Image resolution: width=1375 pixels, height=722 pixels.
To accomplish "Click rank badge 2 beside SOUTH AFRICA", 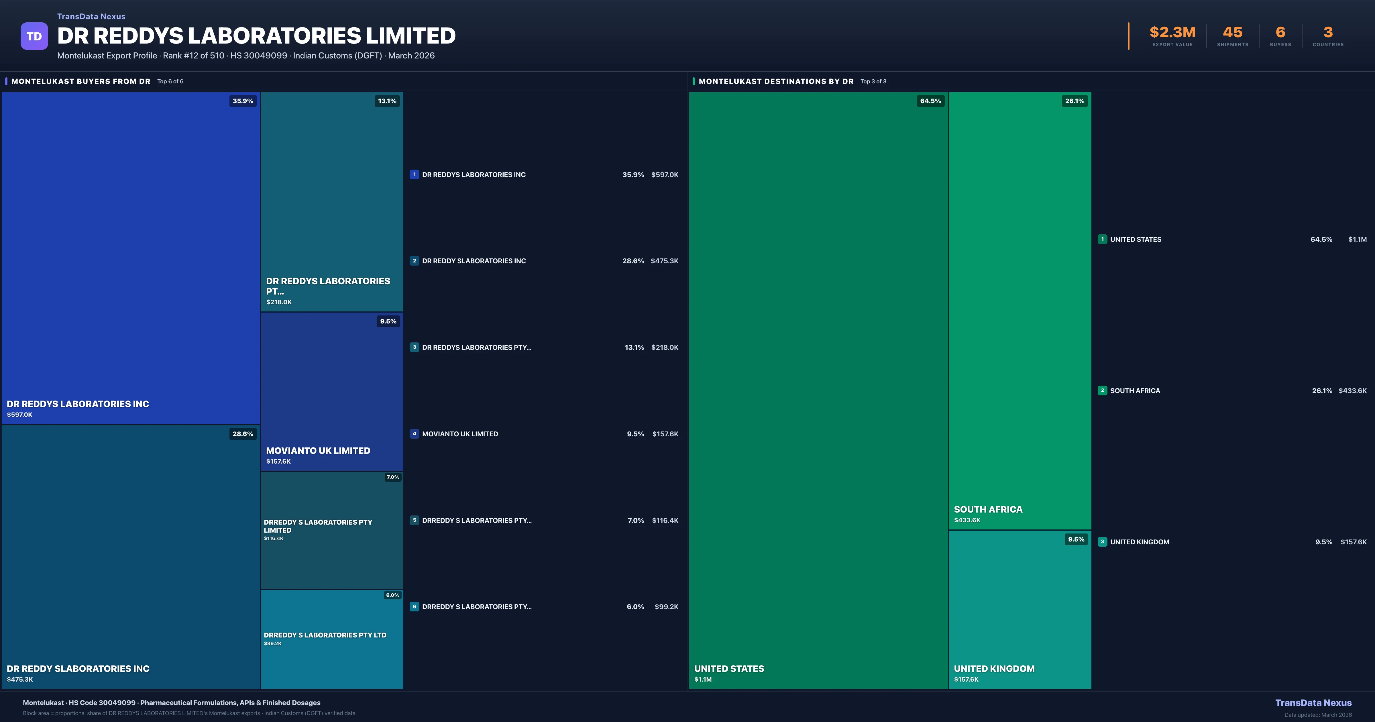I will pyautogui.click(x=1102, y=391).
